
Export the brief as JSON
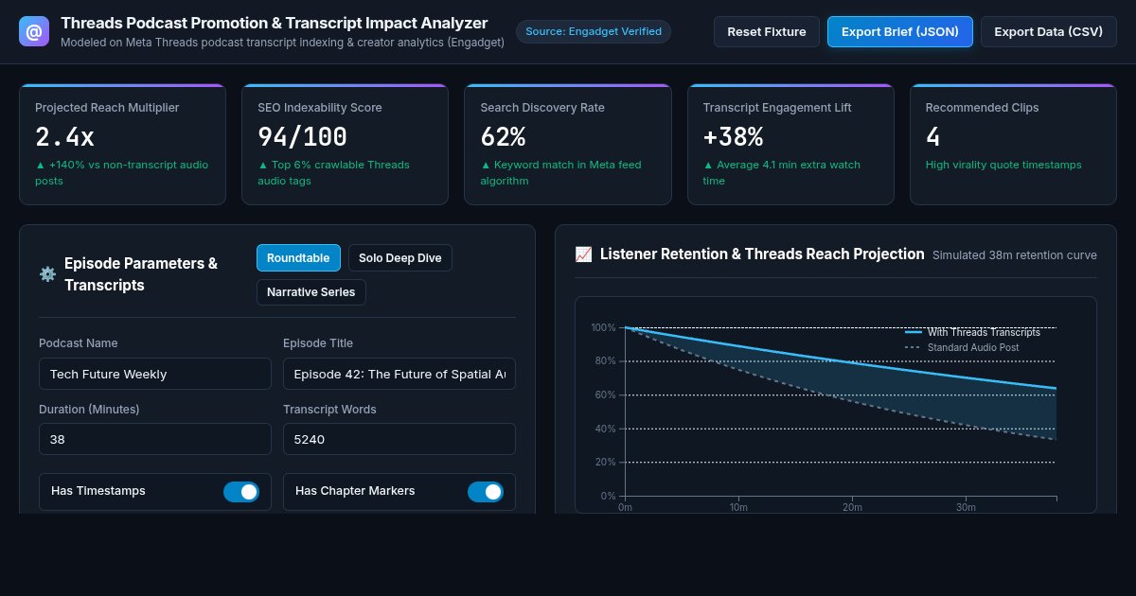(900, 31)
